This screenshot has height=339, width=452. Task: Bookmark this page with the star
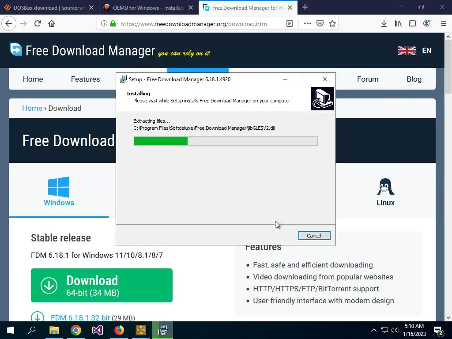[x=332, y=24]
